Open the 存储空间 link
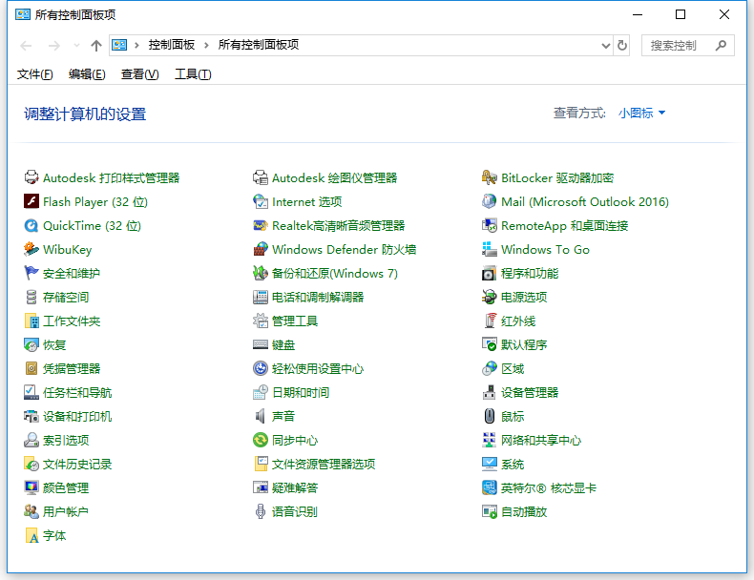The height and width of the screenshot is (580, 754). click(x=66, y=298)
